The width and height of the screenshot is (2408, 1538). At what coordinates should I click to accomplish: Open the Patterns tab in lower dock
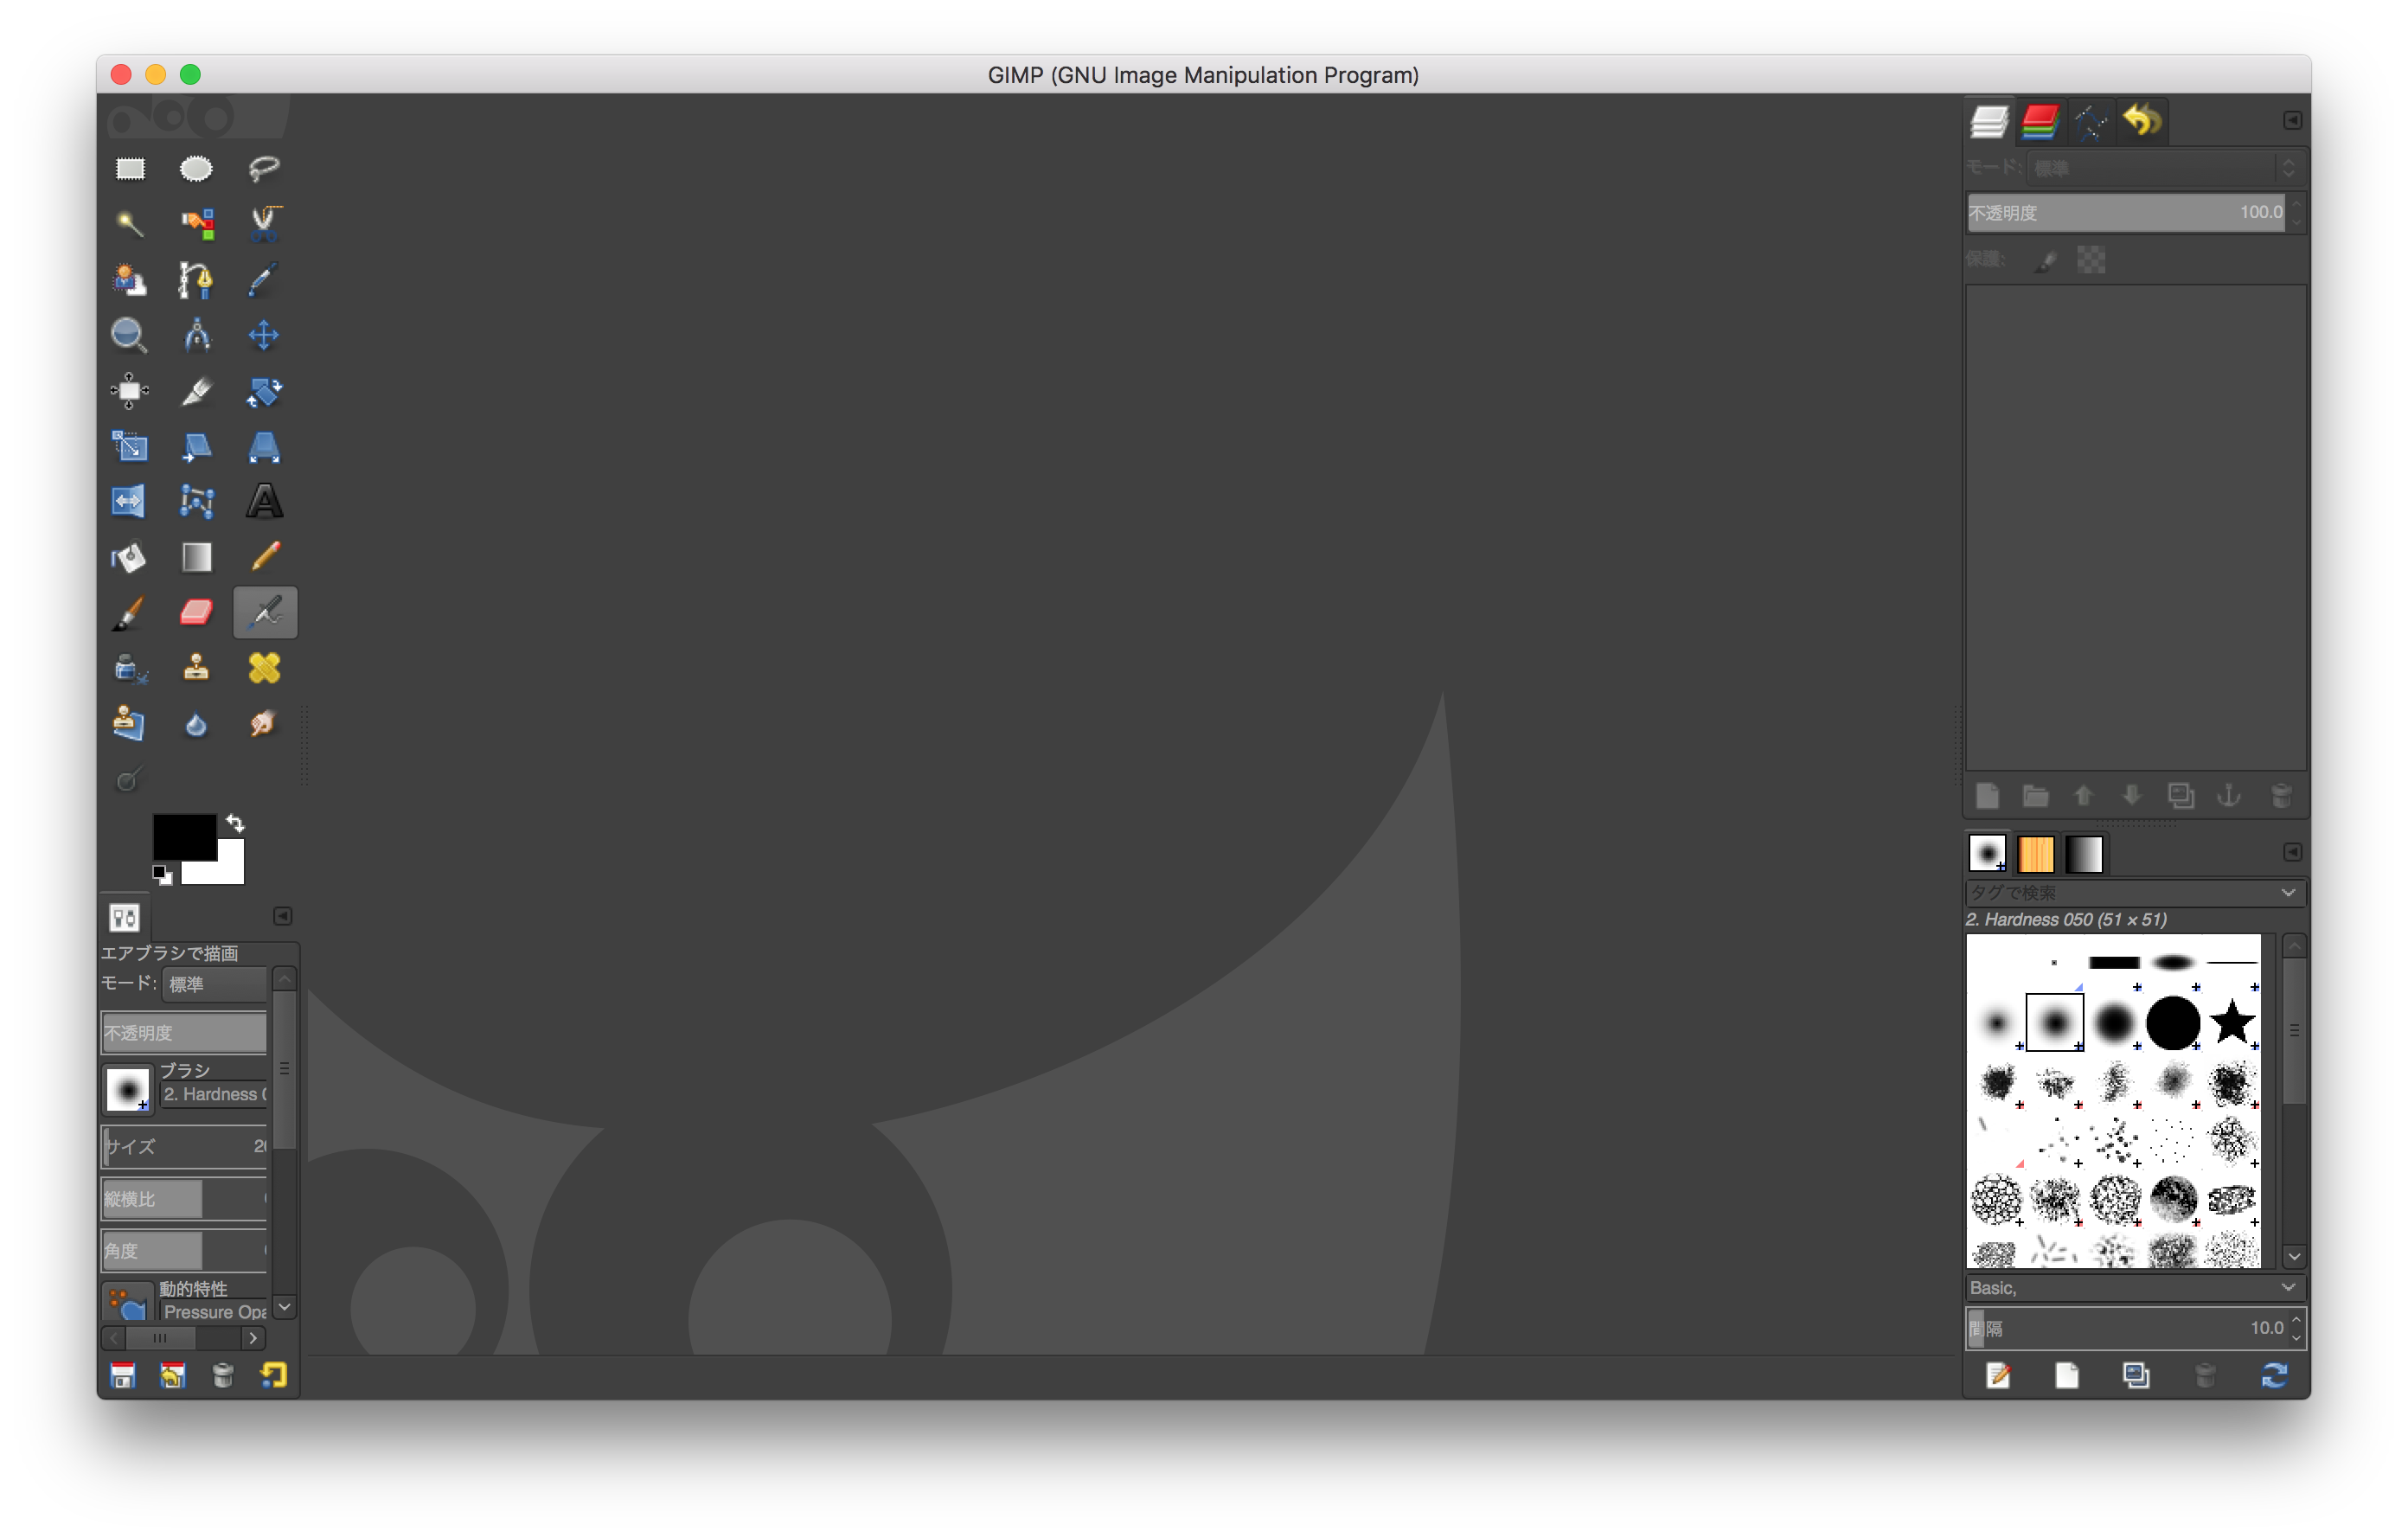click(2036, 854)
